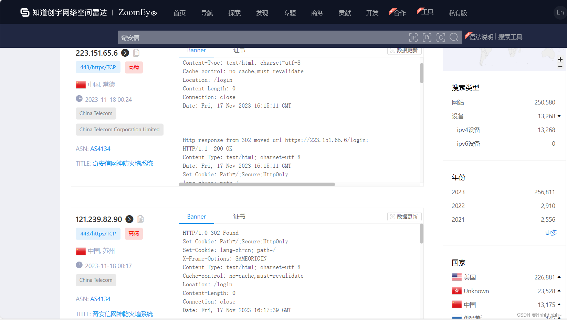Open the 合作 menu item
The width and height of the screenshot is (567, 320).
[x=400, y=13]
